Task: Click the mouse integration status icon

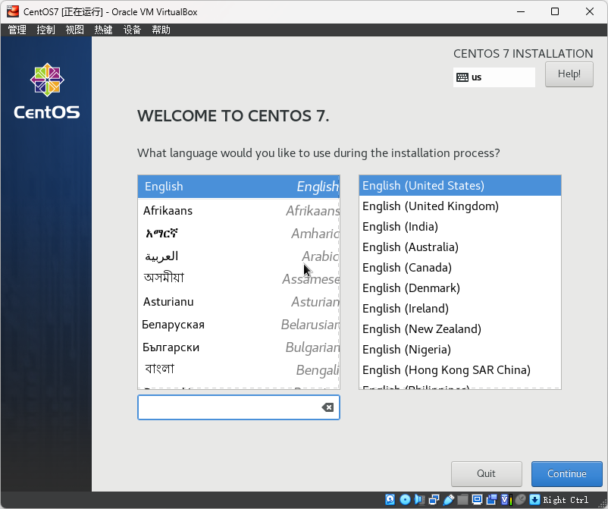Action: 520,500
